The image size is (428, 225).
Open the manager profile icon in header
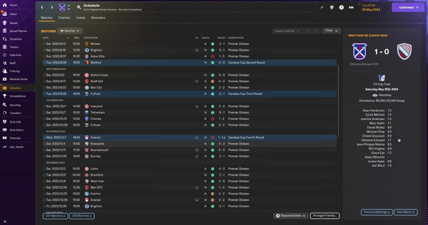pyautogui.click(x=332, y=7)
